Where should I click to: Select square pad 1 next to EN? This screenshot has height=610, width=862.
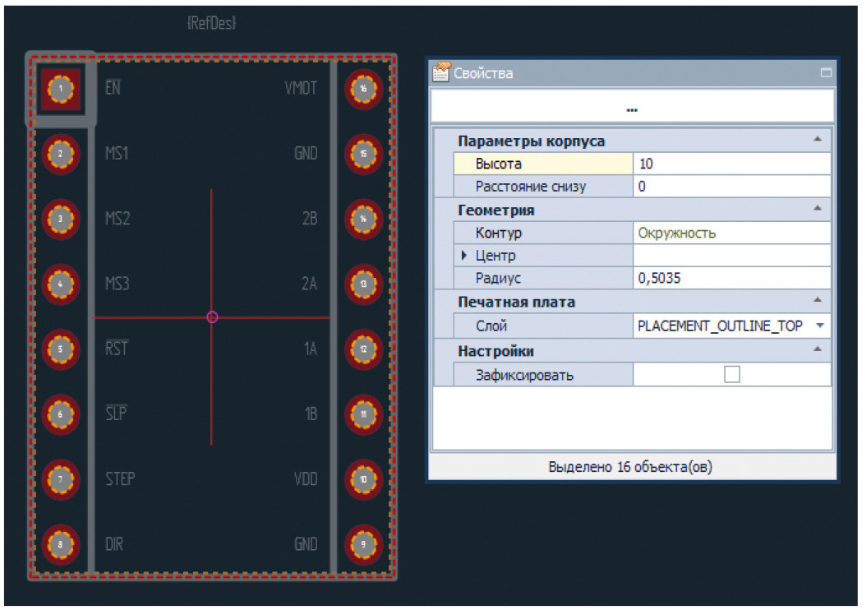click(x=61, y=89)
